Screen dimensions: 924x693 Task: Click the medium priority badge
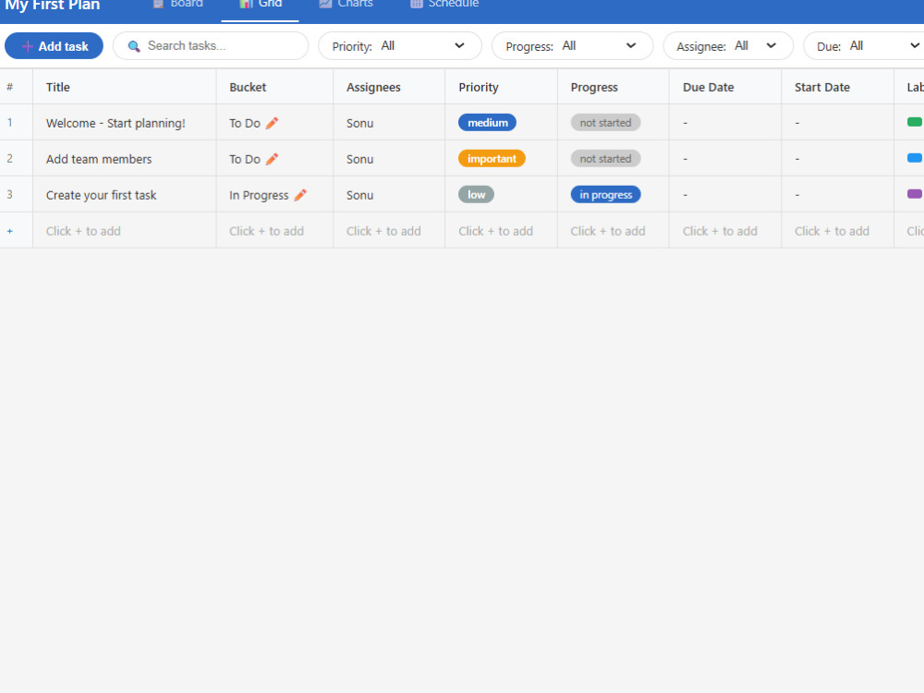coord(487,123)
